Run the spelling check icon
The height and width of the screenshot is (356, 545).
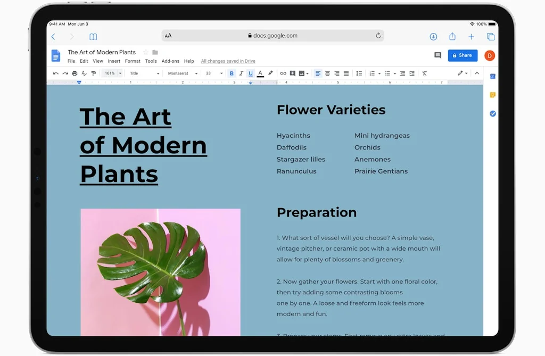click(x=84, y=73)
